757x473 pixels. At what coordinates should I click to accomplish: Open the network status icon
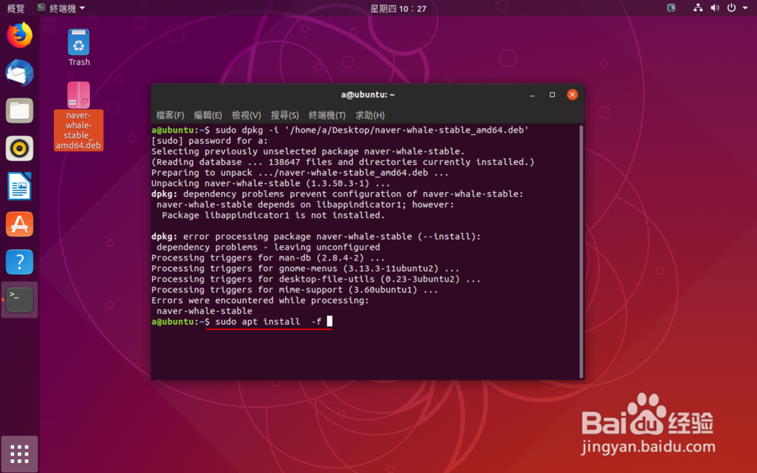click(x=698, y=8)
